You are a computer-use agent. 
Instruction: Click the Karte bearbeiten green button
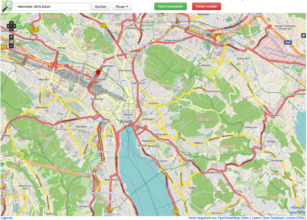(170, 6)
